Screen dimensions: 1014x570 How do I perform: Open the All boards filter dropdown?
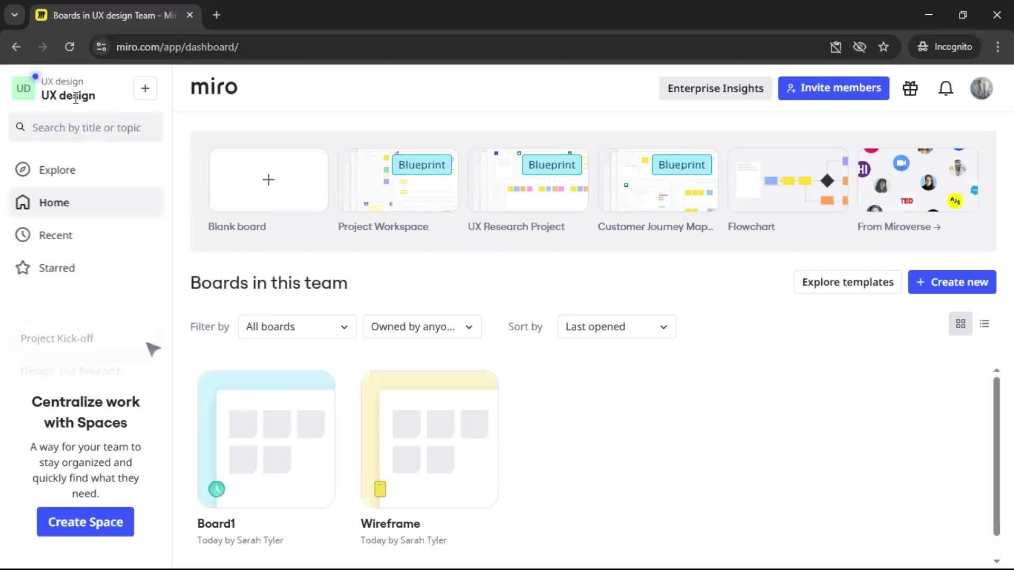(297, 327)
